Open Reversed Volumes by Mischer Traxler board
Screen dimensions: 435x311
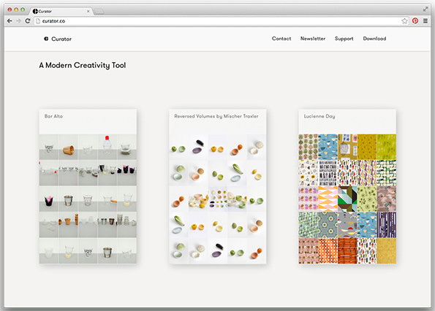point(218,186)
